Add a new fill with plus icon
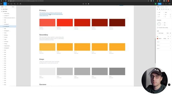Image resolution: width=172 pixels, height=97 pixels. [x=170, y=36]
